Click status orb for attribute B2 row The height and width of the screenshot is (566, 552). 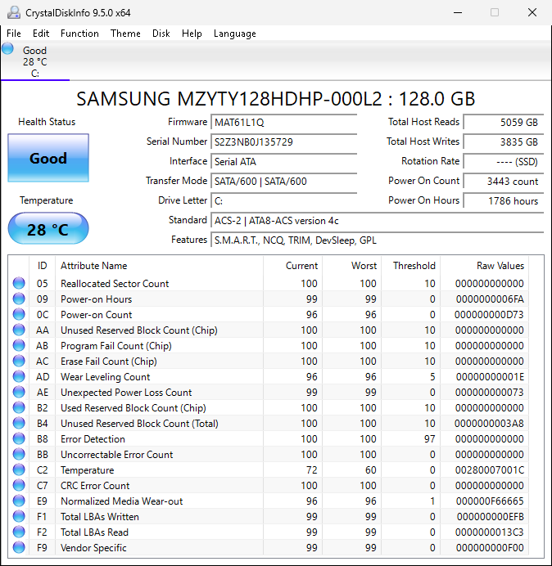pyautogui.click(x=19, y=407)
